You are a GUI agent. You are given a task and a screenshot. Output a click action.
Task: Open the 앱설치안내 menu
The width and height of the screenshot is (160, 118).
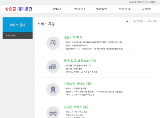(x=102, y=9)
